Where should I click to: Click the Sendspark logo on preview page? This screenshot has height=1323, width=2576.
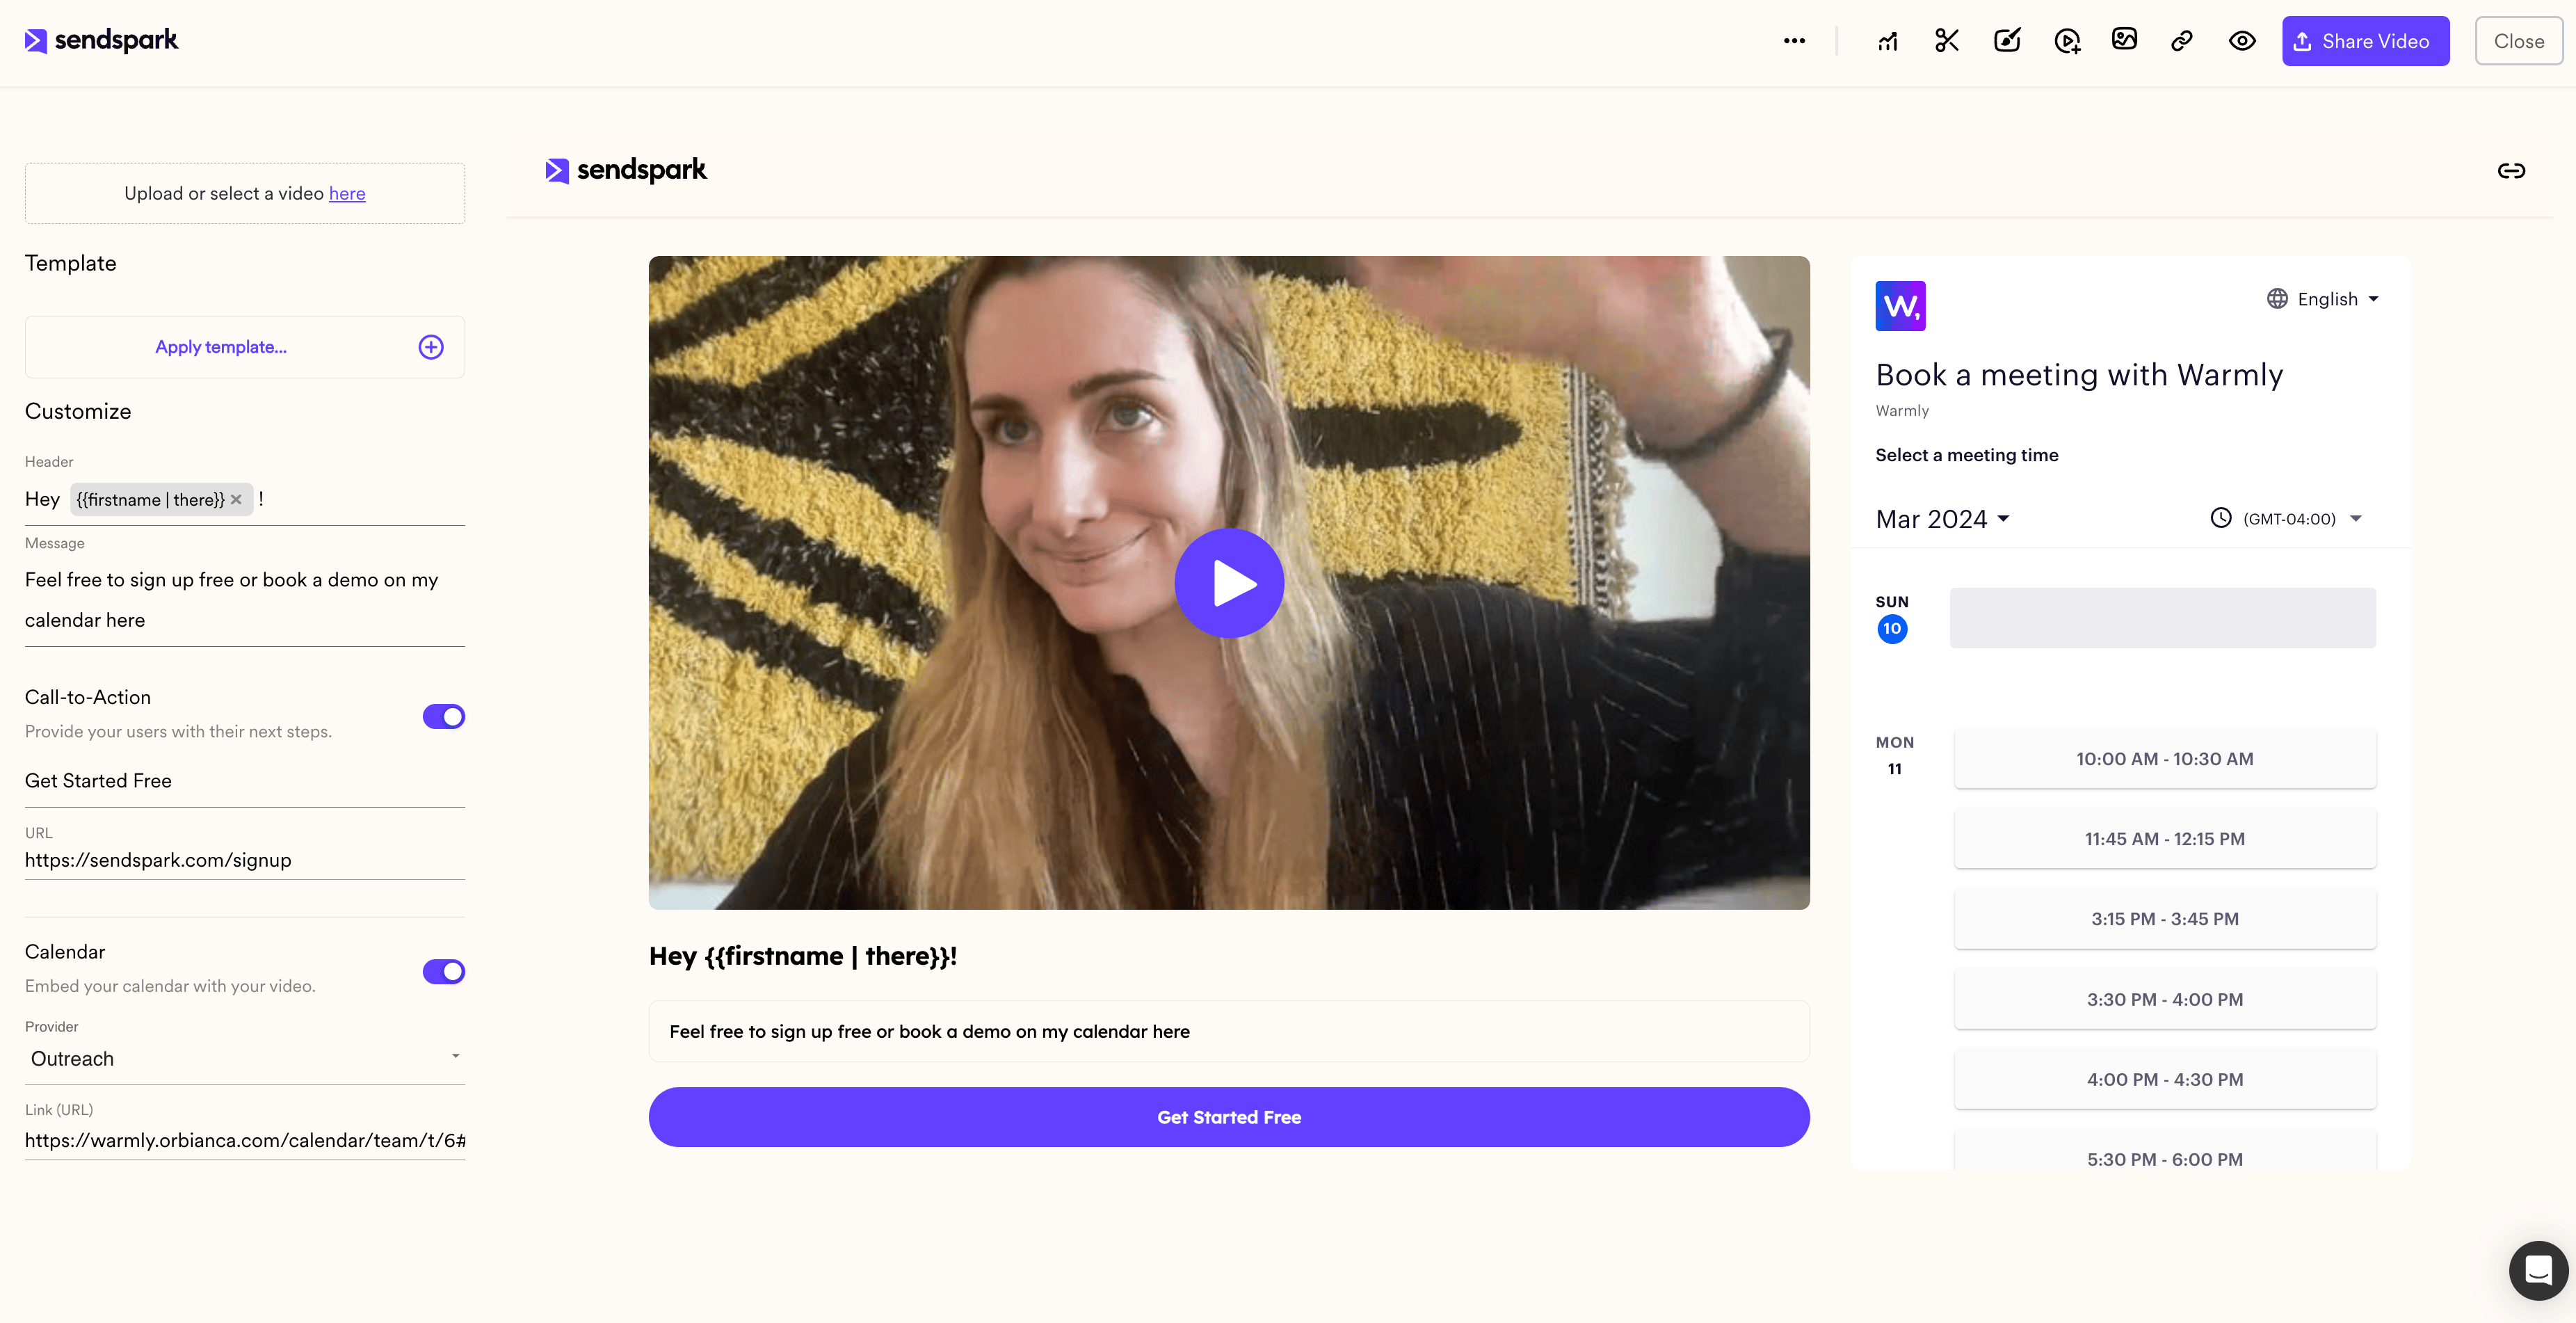pos(626,170)
